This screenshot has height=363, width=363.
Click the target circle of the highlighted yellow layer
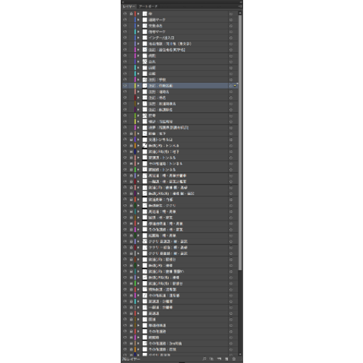[230, 86]
